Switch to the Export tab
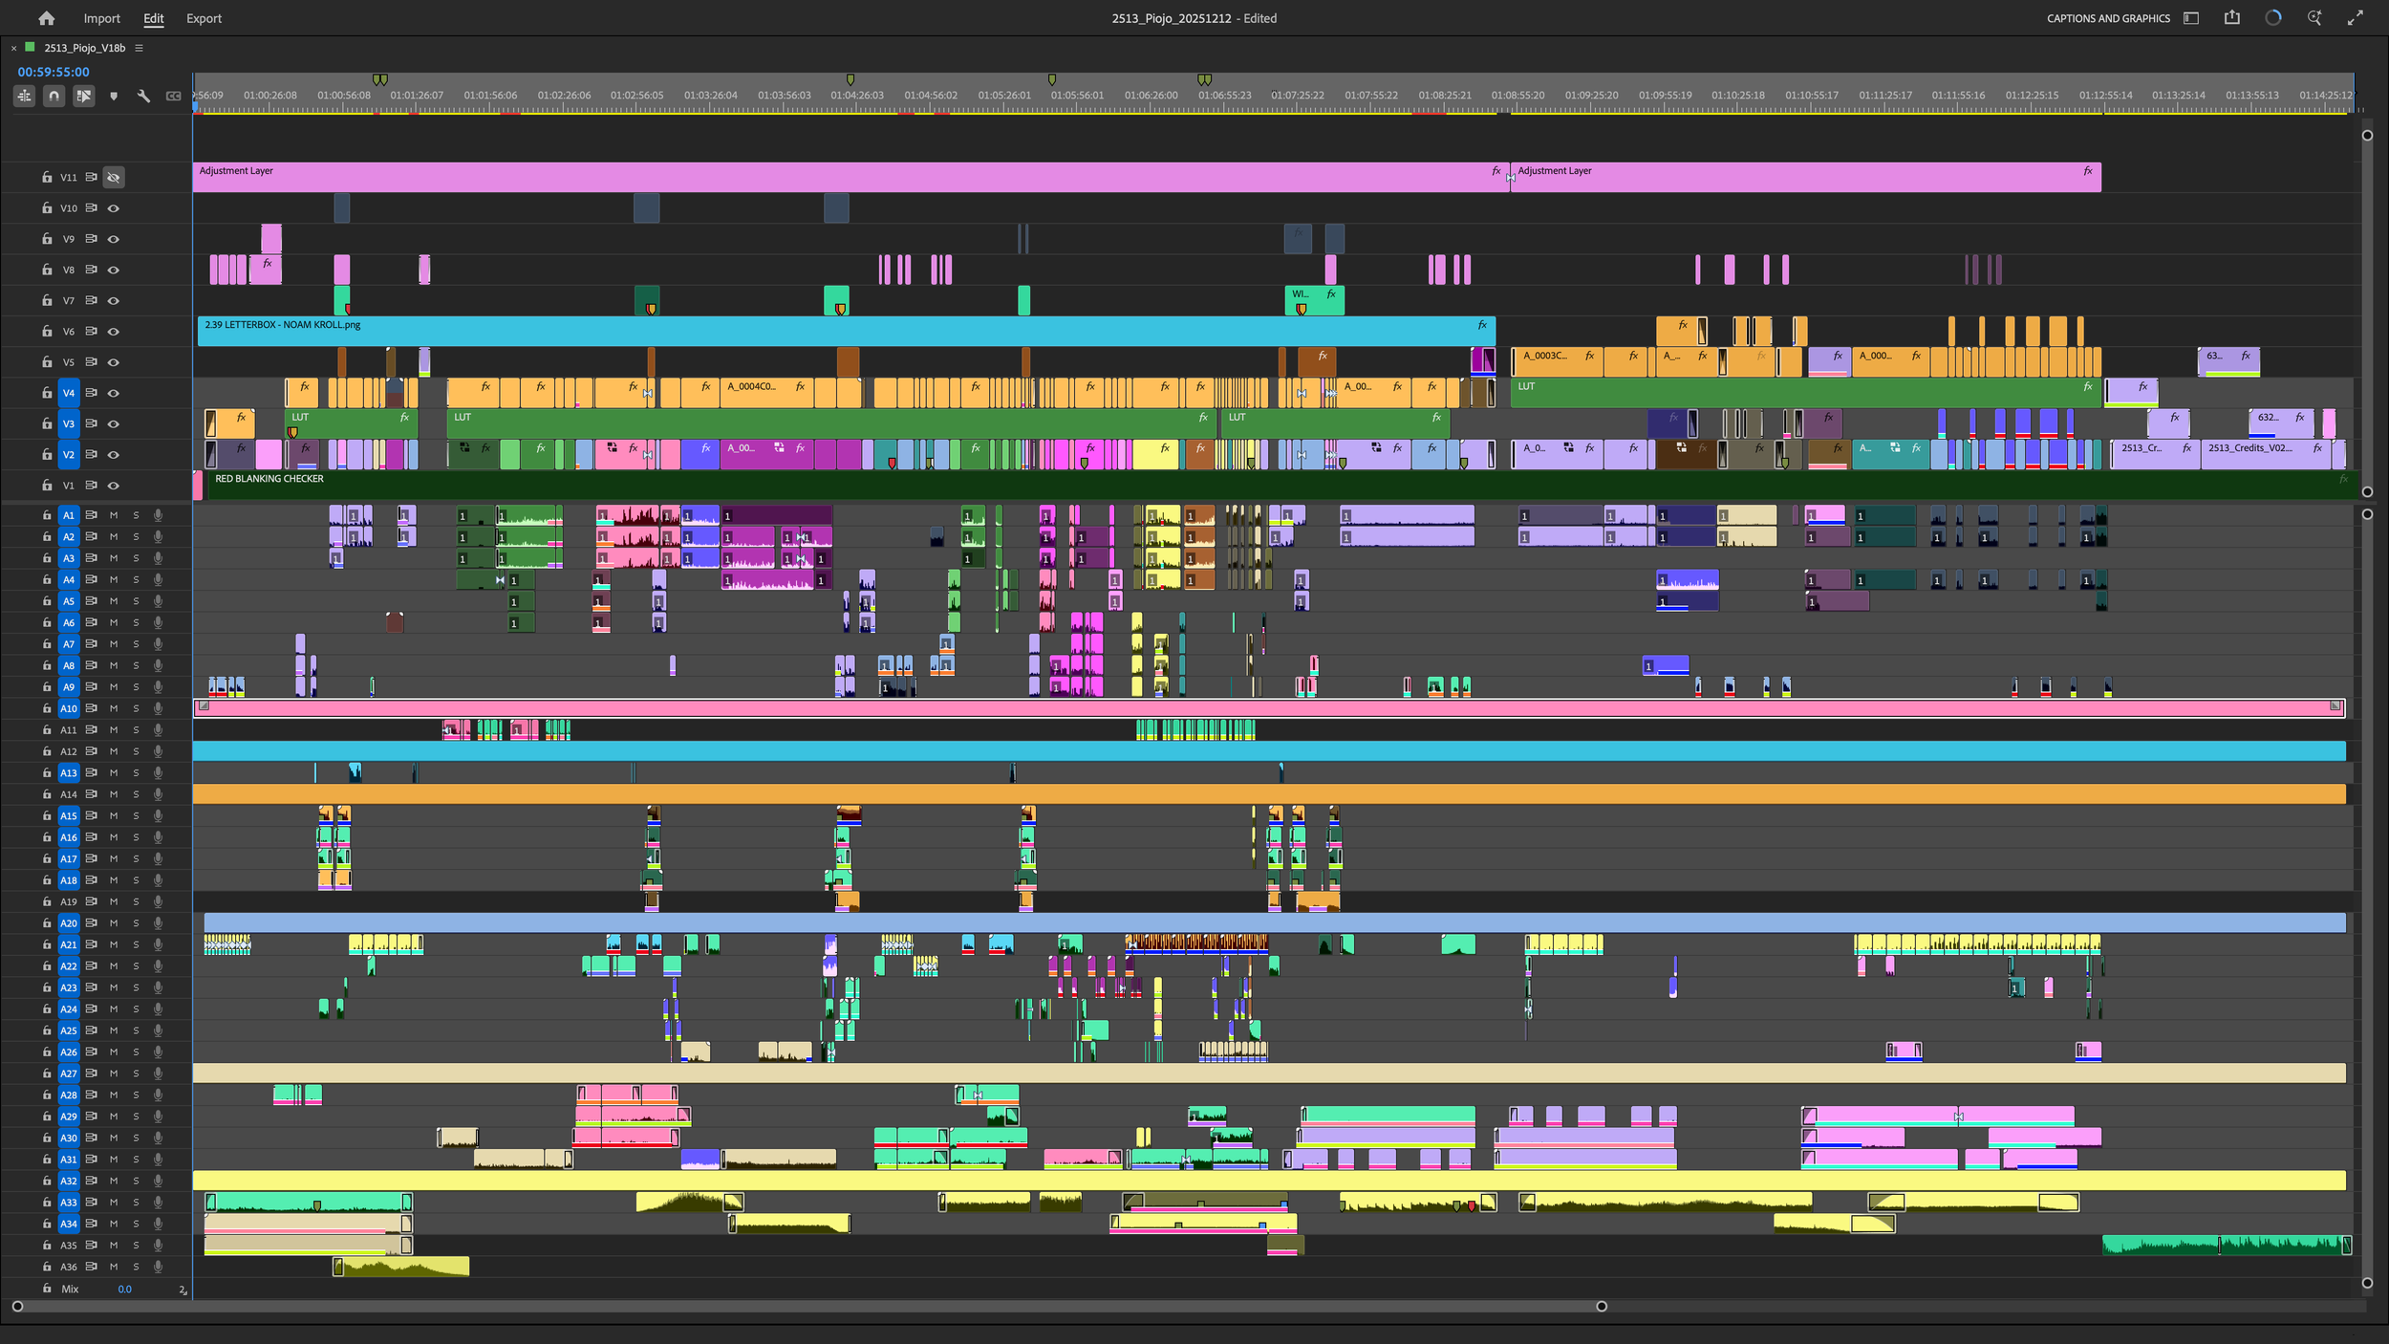The width and height of the screenshot is (2389, 1344). (x=204, y=18)
